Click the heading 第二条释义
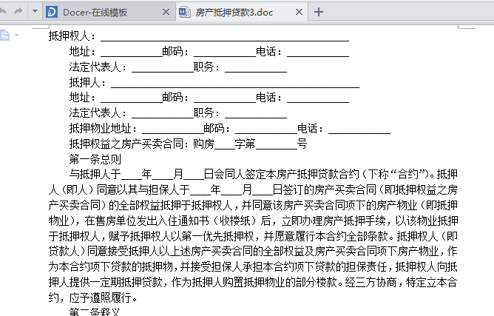Viewport: 494px width, 316px height. [95, 312]
